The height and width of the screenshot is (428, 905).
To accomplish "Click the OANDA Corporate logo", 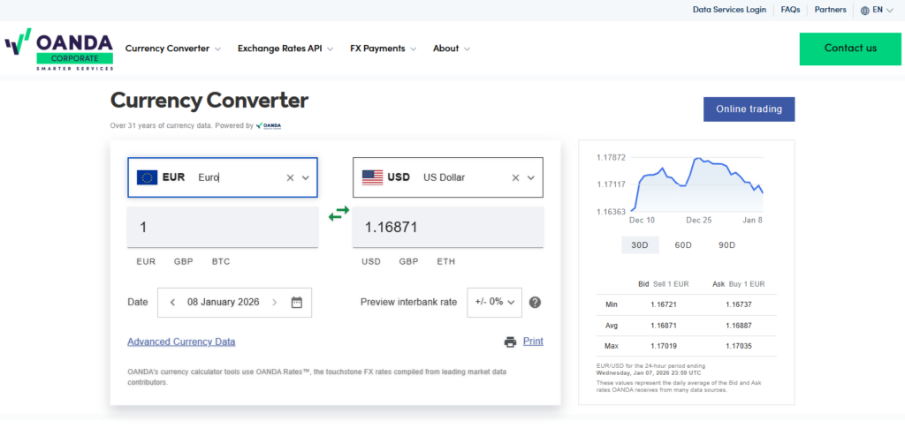I will click(59, 49).
